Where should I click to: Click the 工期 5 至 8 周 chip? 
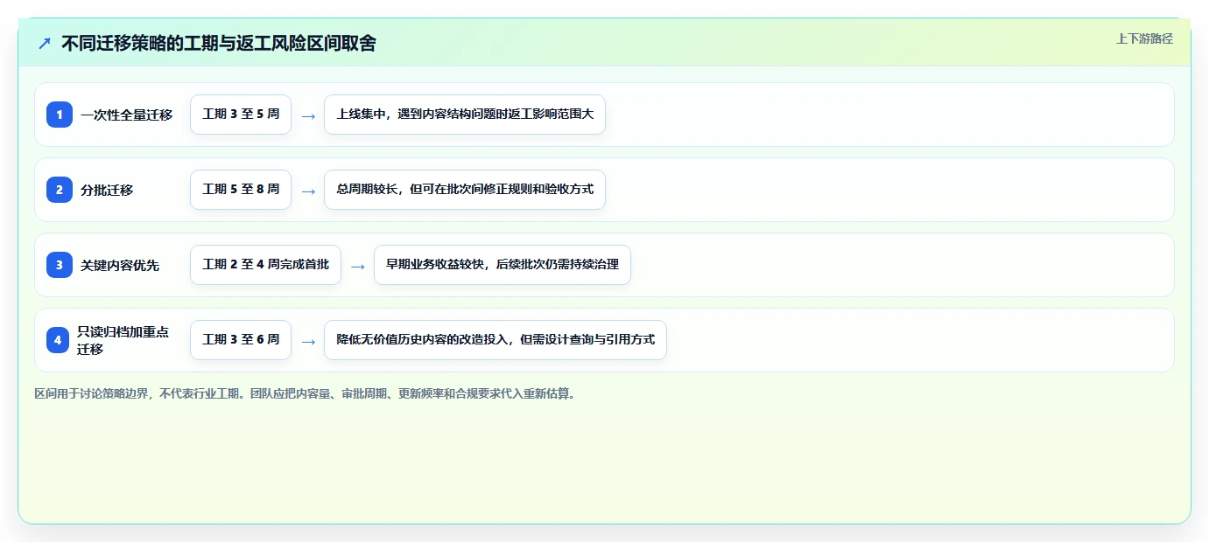click(x=241, y=190)
